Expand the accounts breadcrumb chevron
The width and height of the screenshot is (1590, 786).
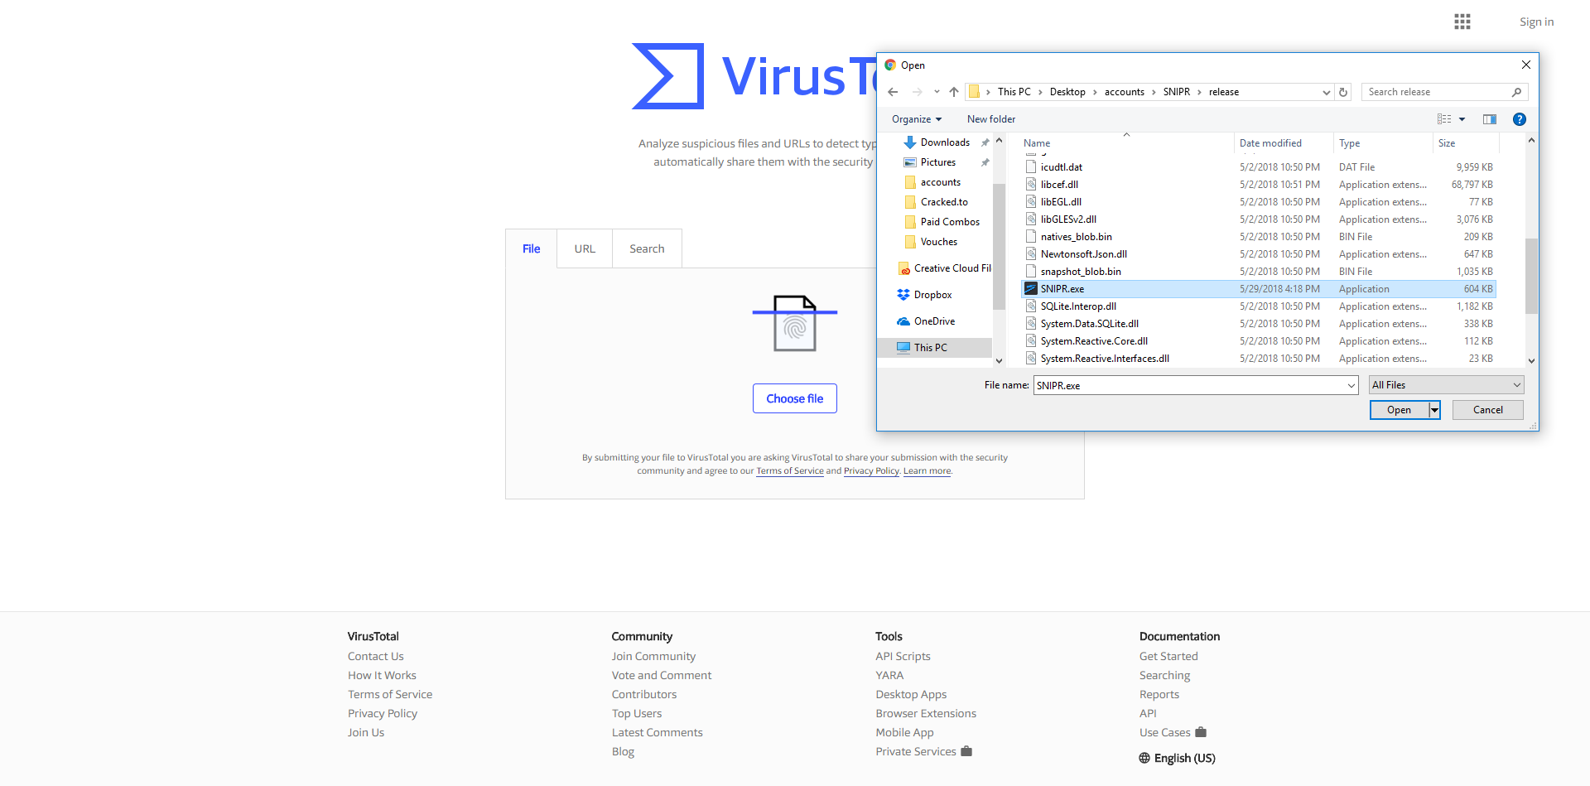(1154, 92)
